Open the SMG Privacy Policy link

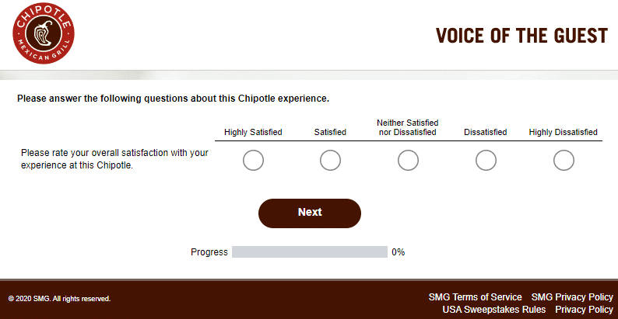pos(572,297)
